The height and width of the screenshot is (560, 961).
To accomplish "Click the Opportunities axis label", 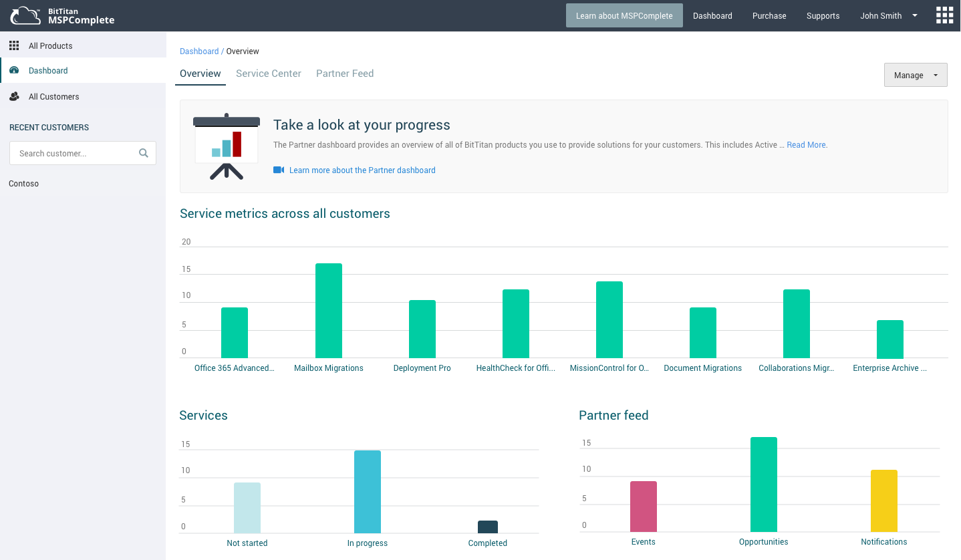I will point(764,541).
